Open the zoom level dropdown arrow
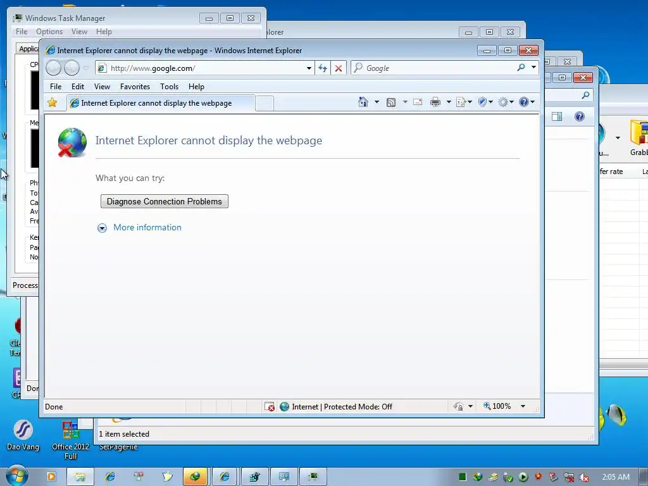Viewport: 648px width, 486px height. click(x=523, y=407)
